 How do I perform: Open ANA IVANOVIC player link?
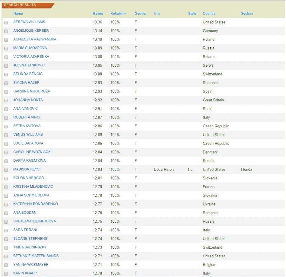coord(25,109)
